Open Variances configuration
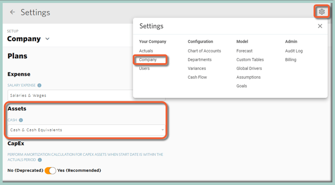The width and height of the screenshot is (335, 185). 197,68
